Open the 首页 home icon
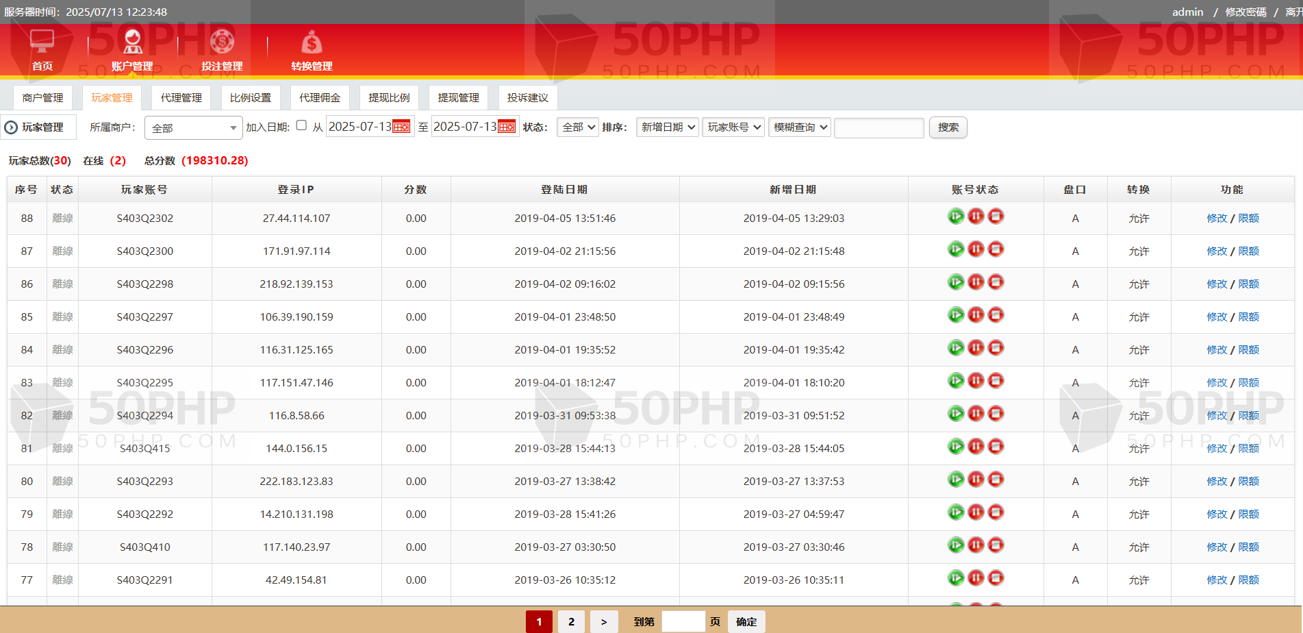The image size is (1303, 633). click(42, 42)
